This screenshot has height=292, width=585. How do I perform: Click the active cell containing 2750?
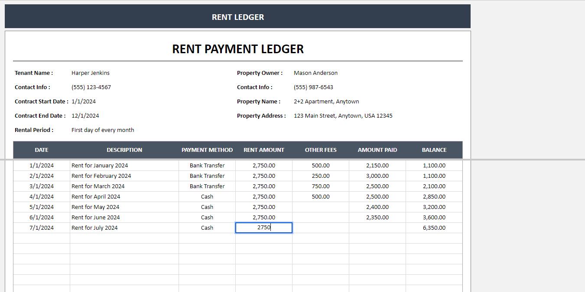pos(264,228)
